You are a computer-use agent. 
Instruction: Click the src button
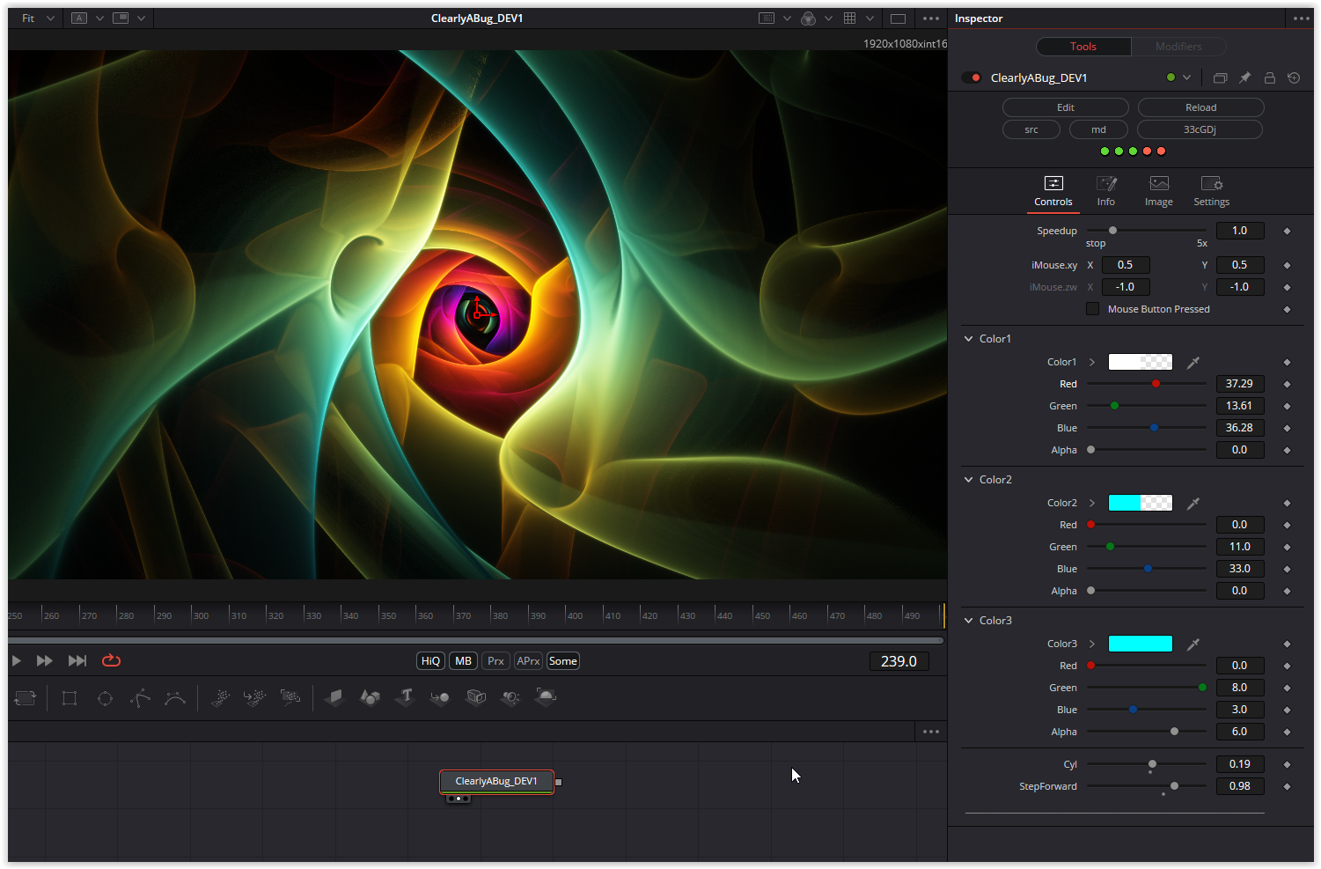[1031, 129]
